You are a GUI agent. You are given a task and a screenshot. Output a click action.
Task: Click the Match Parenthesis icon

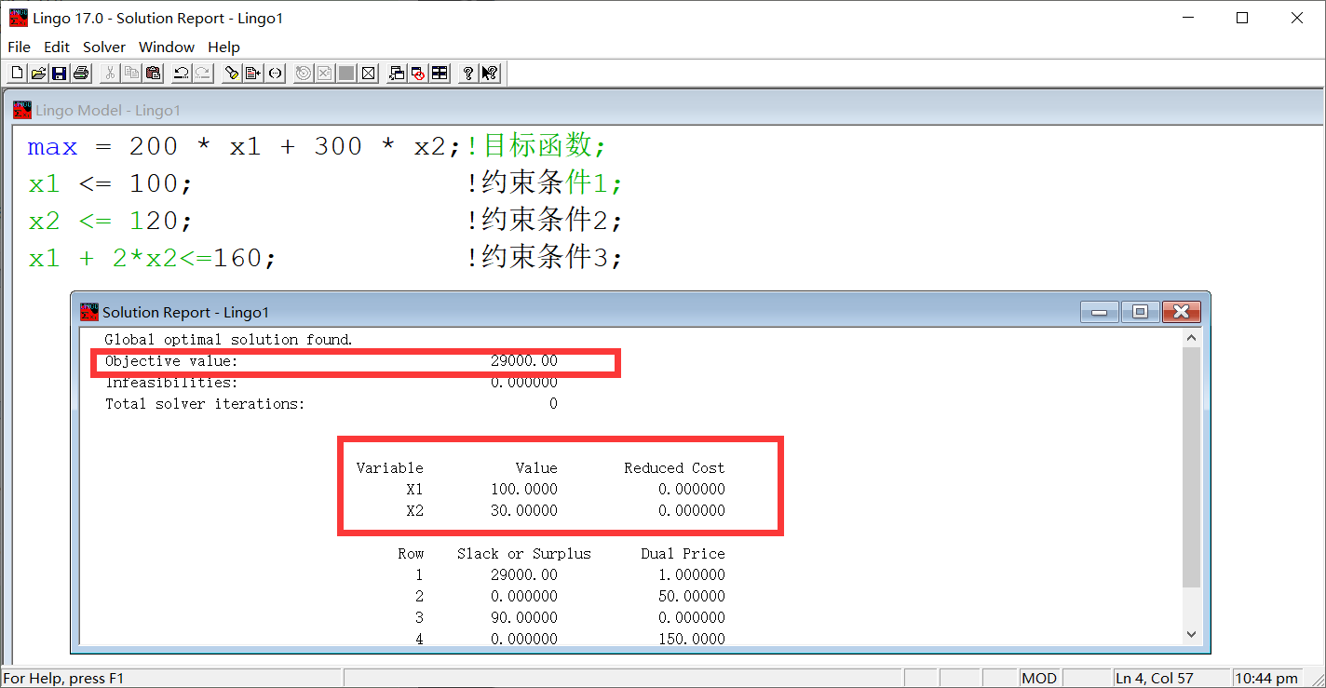275,73
